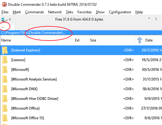Screen dimensions: 162x125
Task: Click the backslash root directory button
Action: pyautogui.click(x=156, y=19)
